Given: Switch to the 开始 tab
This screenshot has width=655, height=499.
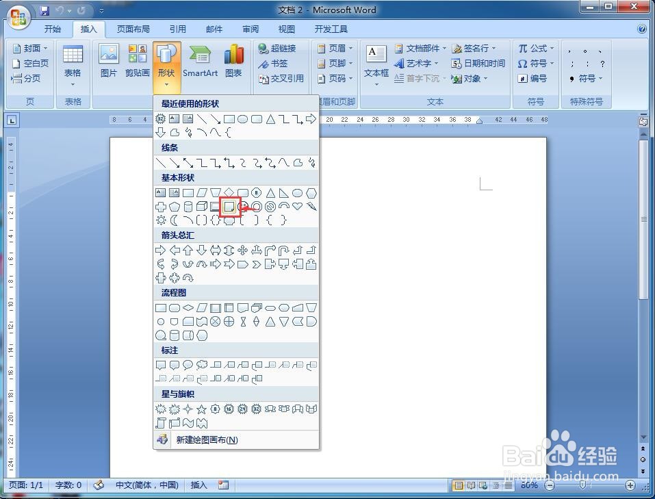Looking at the screenshot, I should [53, 29].
